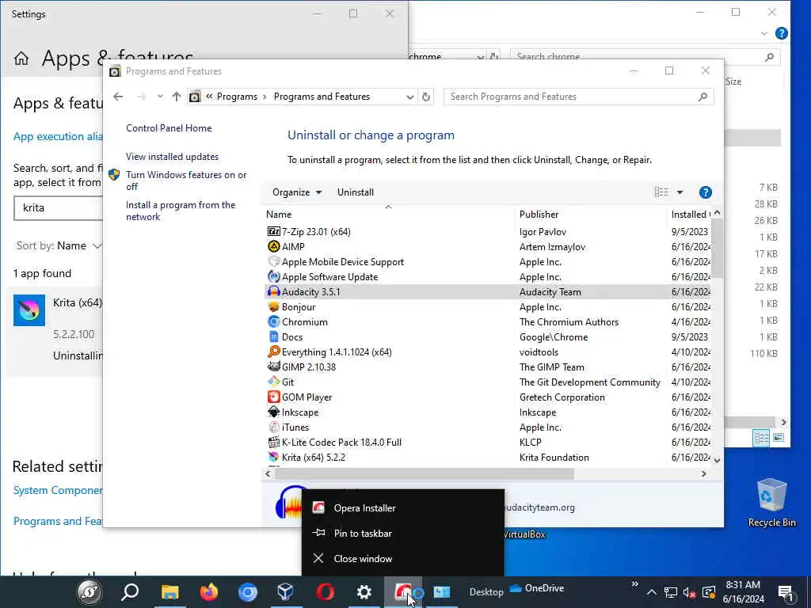Open Control Panel Home link
The height and width of the screenshot is (608, 811).
point(169,128)
